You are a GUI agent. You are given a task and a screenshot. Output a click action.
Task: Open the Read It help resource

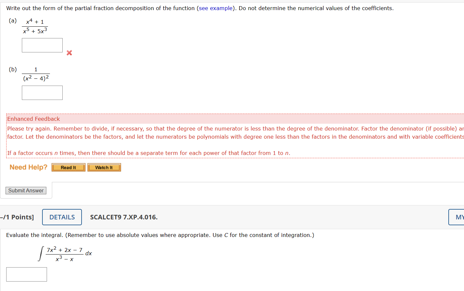coord(69,167)
